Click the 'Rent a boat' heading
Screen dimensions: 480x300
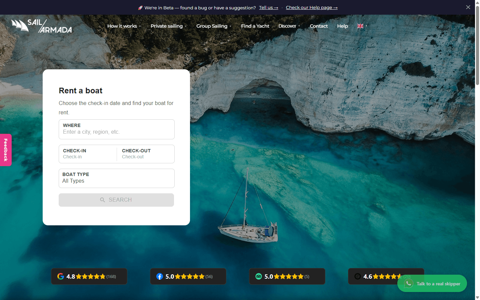click(x=81, y=91)
